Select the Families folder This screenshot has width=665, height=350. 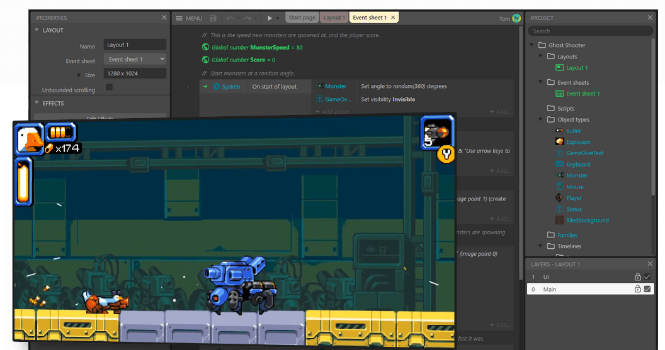point(562,235)
